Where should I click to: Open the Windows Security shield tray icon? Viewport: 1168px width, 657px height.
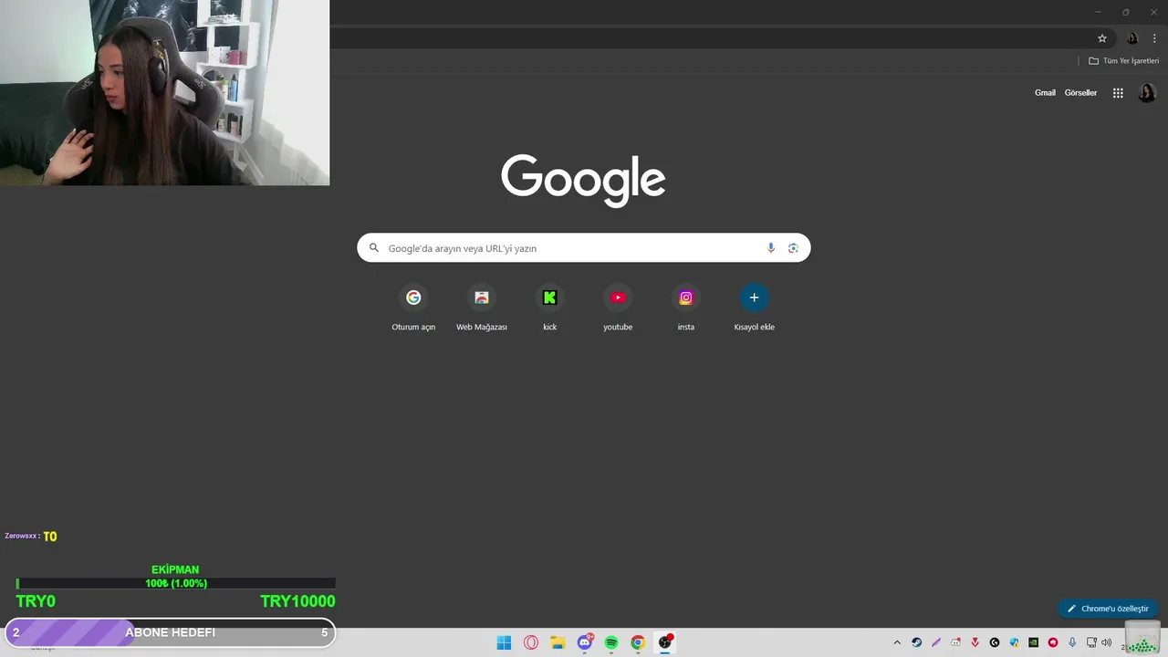point(1014,642)
